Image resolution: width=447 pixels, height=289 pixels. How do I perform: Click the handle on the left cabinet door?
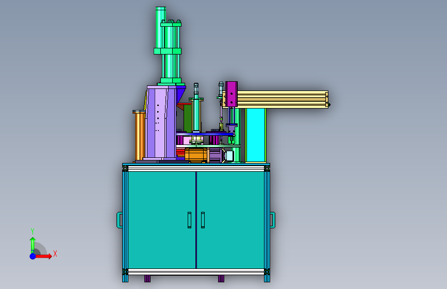[x=190, y=220]
